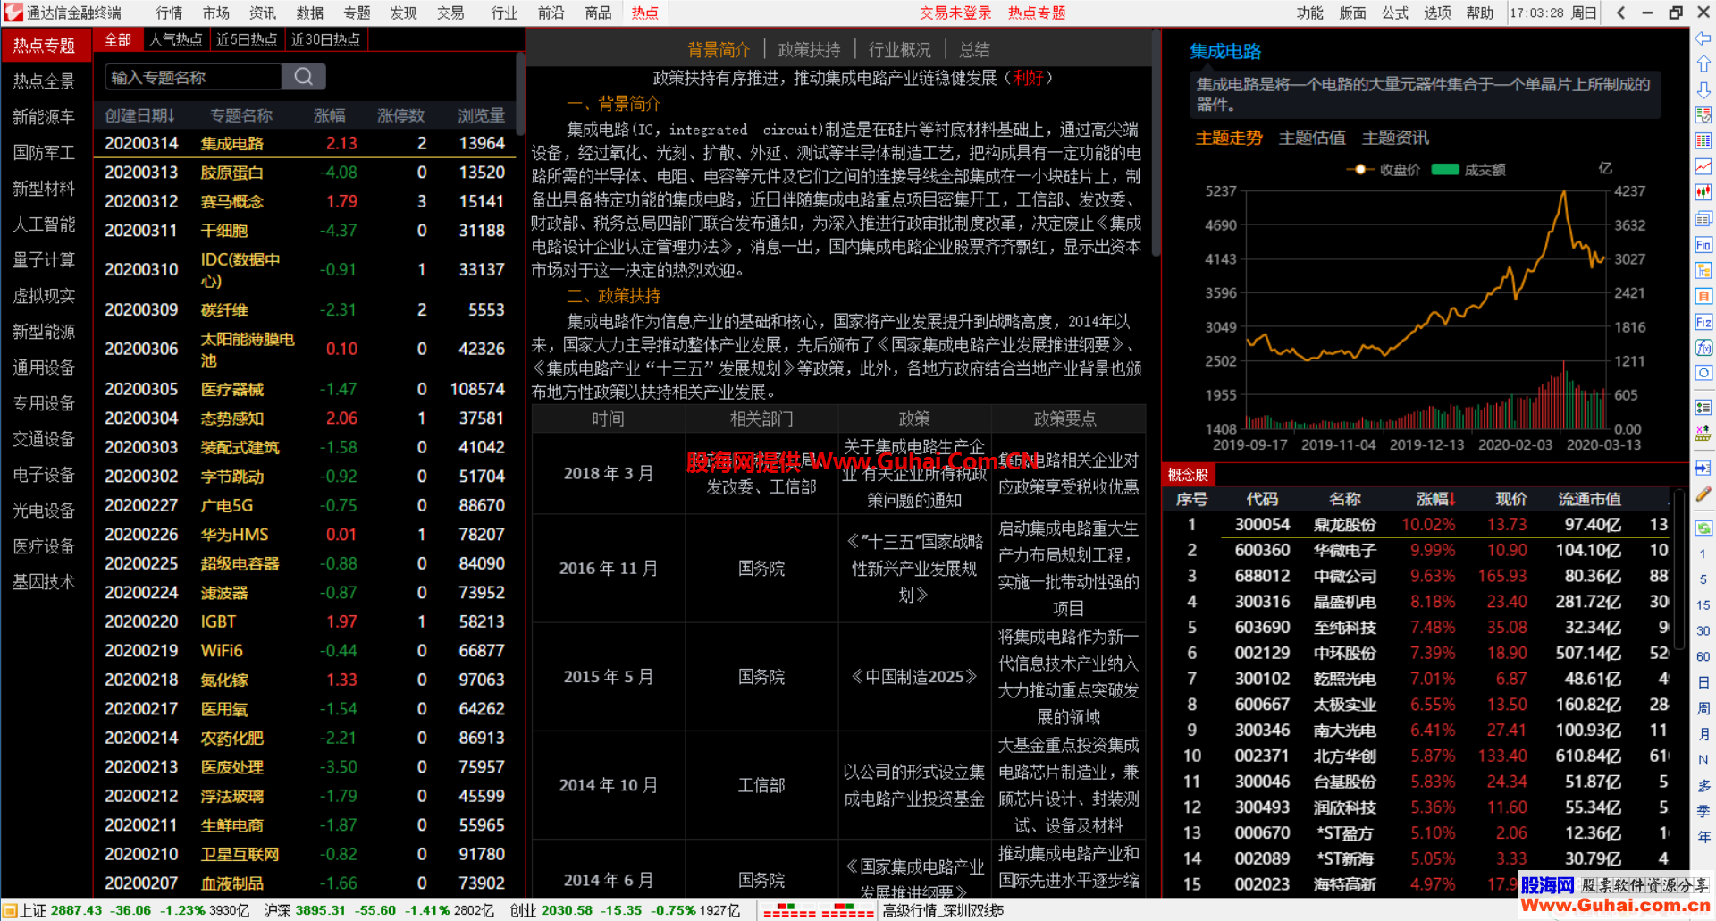Select the 5-minute period button

[x=1703, y=579]
